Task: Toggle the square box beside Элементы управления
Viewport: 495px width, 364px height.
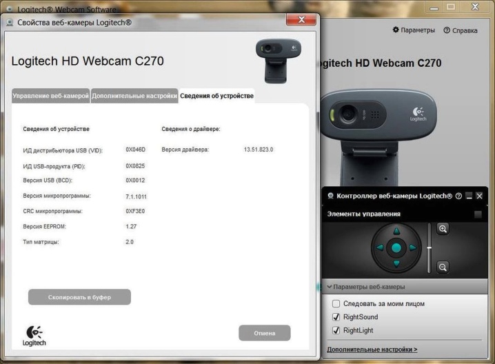Action: (x=478, y=214)
